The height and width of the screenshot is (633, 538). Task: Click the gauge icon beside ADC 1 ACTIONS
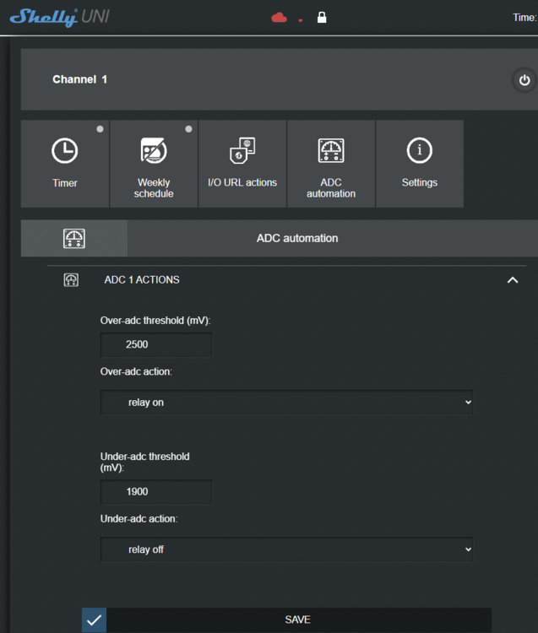[72, 280]
